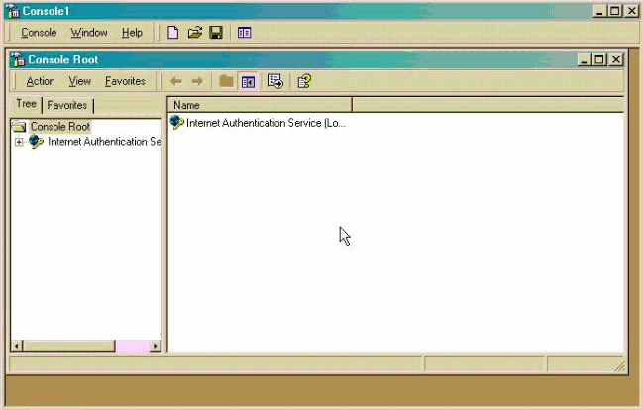
Task: Switch to the Tree tab
Action: pyautogui.click(x=26, y=104)
